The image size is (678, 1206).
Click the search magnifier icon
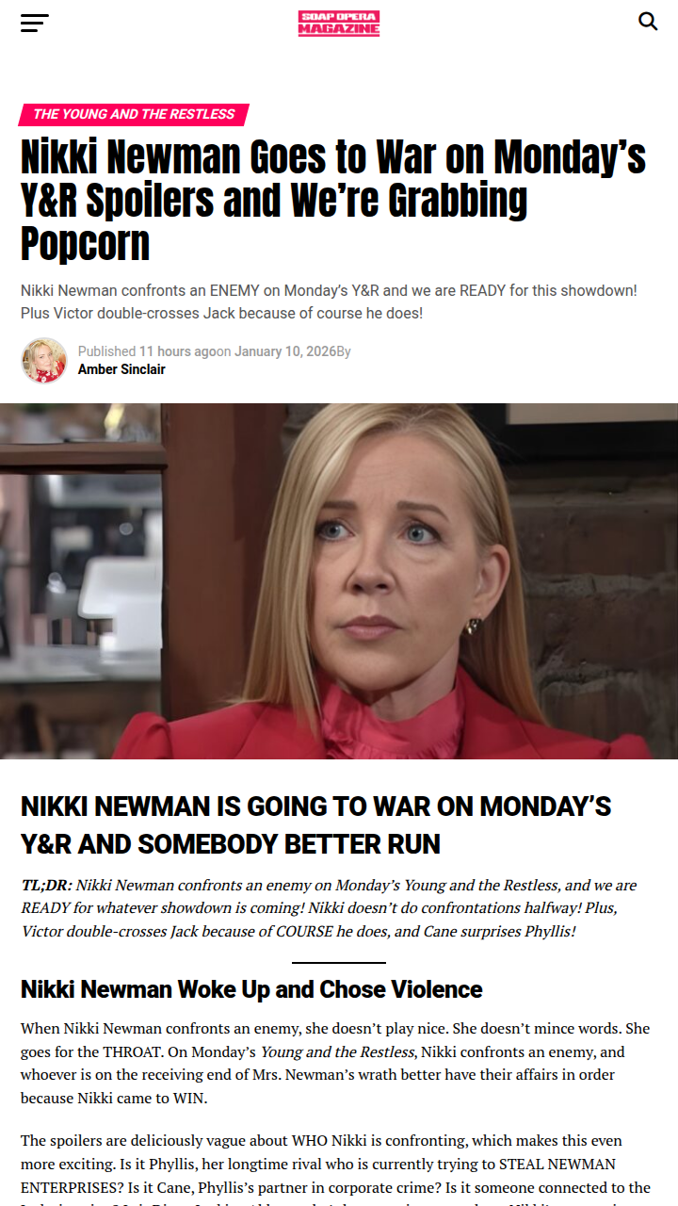[x=648, y=21]
